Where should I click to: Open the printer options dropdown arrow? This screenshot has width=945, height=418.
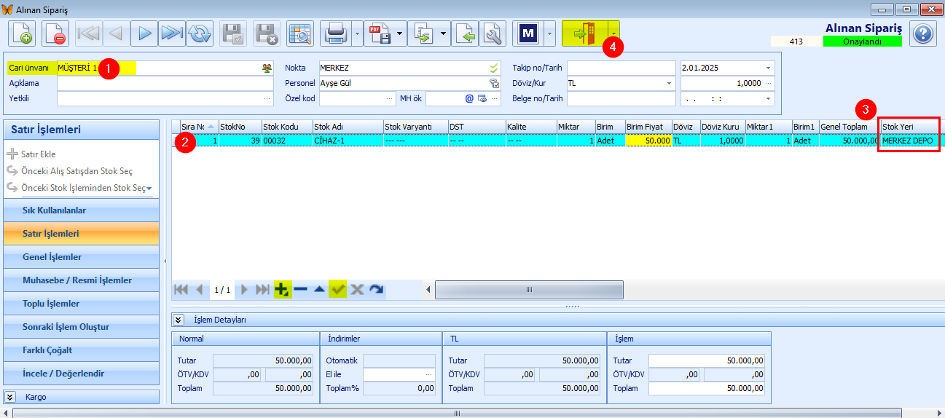[357, 33]
